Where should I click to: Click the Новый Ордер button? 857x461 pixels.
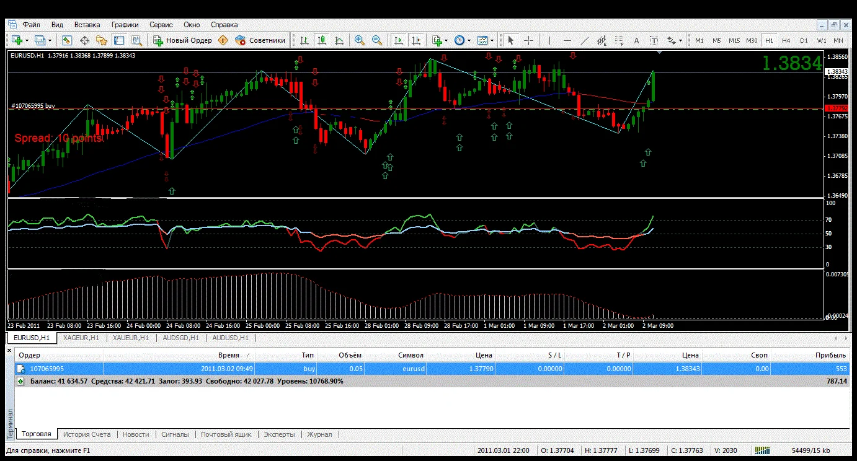pos(183,40)
